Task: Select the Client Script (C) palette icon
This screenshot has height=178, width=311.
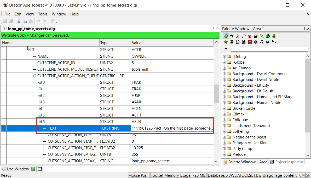Action: (x=244, y=42)
